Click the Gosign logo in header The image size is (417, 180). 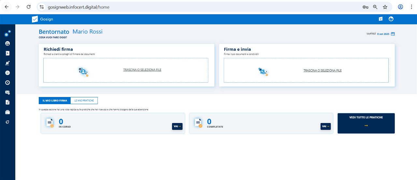pyautogui.click(x=42, y=19)
